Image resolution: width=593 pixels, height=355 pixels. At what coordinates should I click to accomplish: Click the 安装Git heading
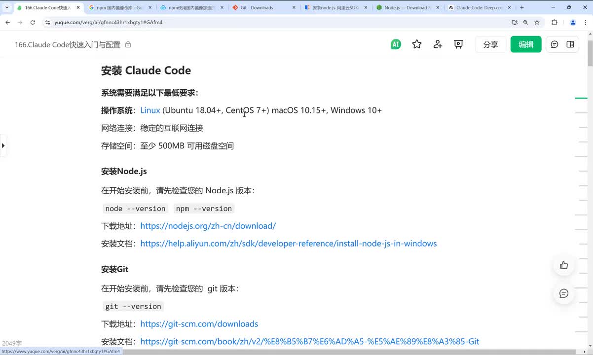[115, 269]
